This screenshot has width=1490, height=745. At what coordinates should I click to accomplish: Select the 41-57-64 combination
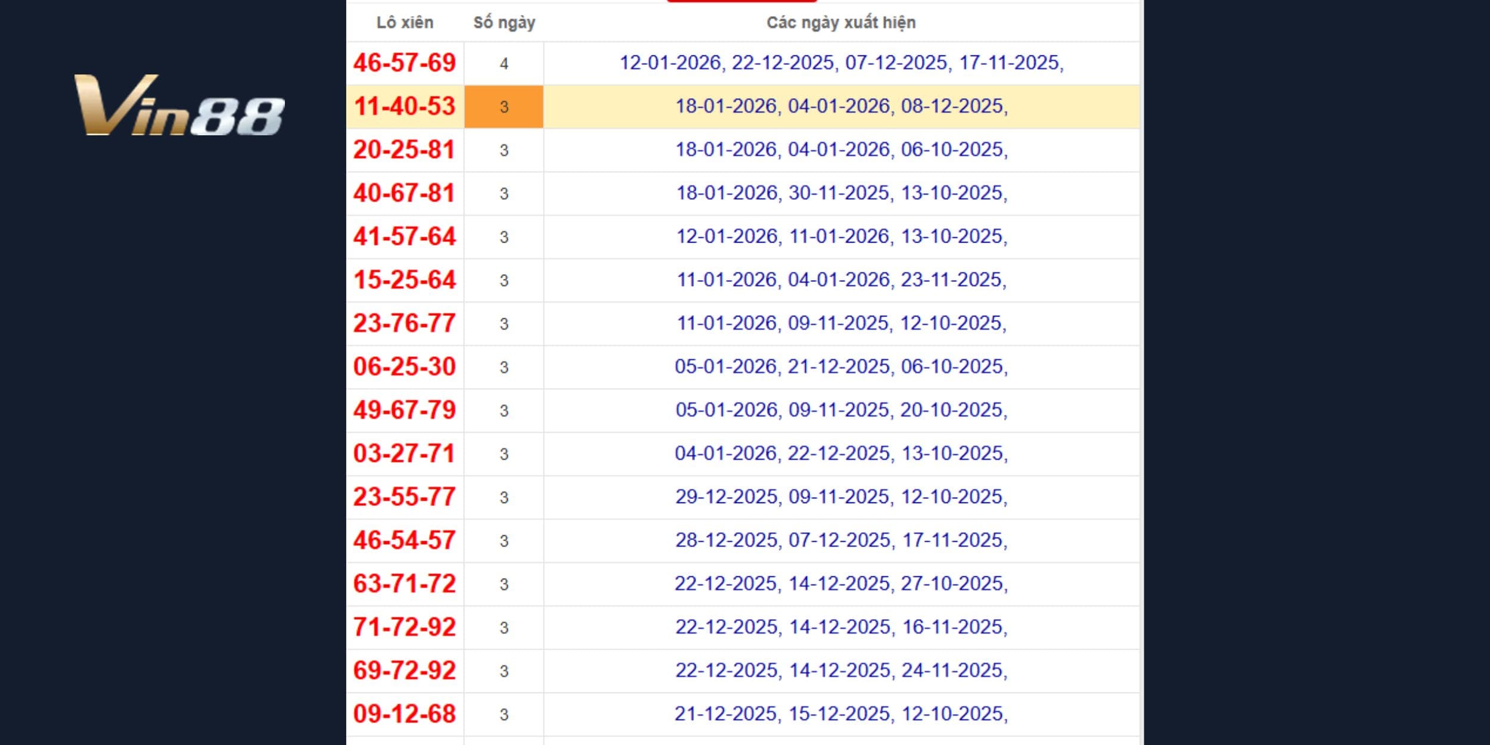(x=404, y=237)
